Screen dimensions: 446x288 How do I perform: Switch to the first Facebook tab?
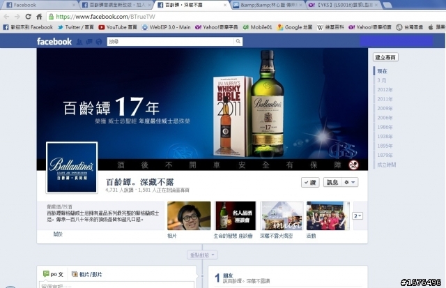[39, 5]
